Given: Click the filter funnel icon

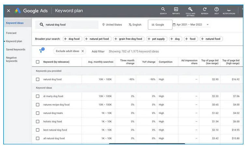Looking at the screenshot, I should 41,51.
